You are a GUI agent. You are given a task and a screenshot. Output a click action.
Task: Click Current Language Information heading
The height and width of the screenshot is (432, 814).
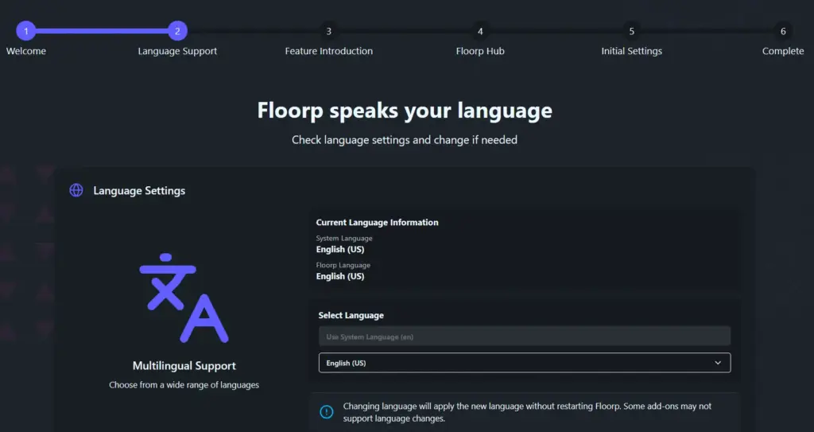(377, 222)
